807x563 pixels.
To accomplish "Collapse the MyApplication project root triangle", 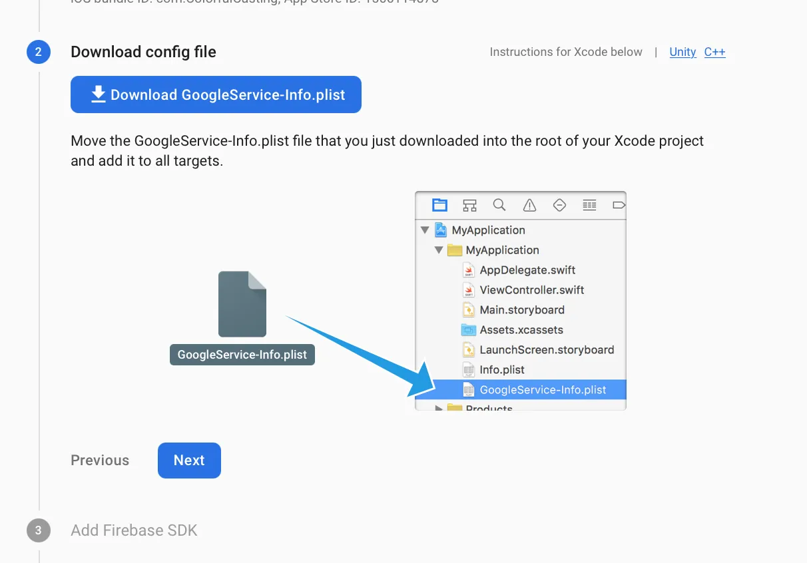I will click(x=425, y=230).
